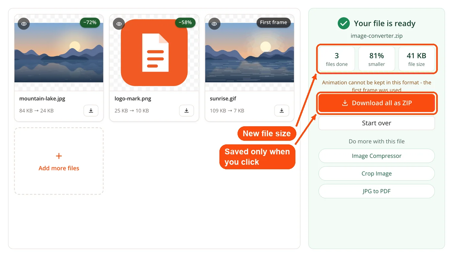Click the −58% savings badge
Screen dimensions: 453x257
pos(185,23)
